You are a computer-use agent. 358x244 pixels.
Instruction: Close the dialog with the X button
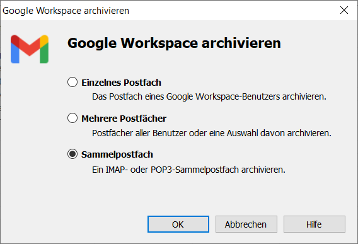344,10
